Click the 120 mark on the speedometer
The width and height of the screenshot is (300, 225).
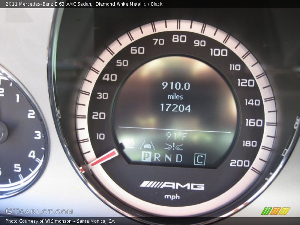pos(246,83)
